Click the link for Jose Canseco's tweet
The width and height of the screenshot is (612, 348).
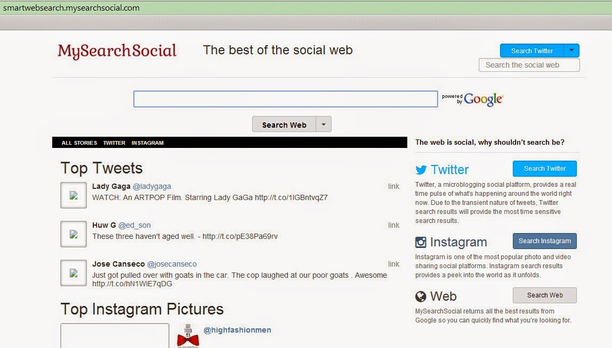tap(393, 264)
